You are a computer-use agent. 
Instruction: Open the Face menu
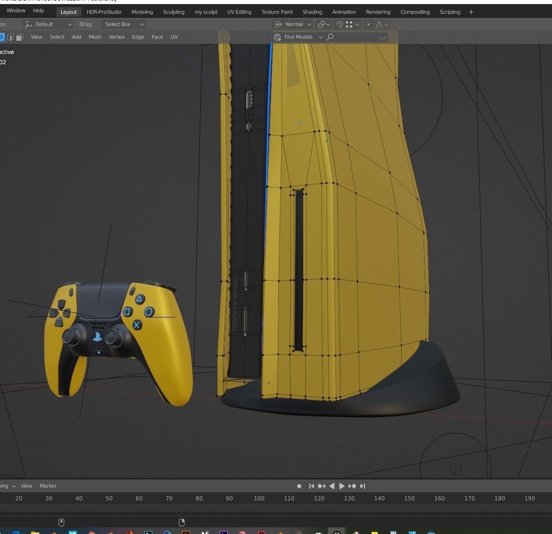[x=157, y=37]
